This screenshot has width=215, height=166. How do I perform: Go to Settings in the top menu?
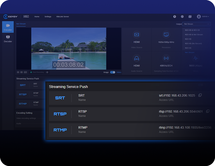click(48, 17)
